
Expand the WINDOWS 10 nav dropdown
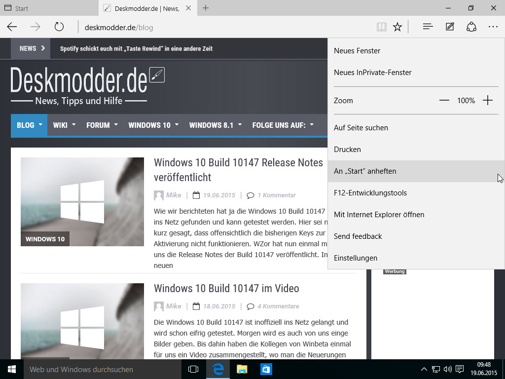tap(153, 125)
